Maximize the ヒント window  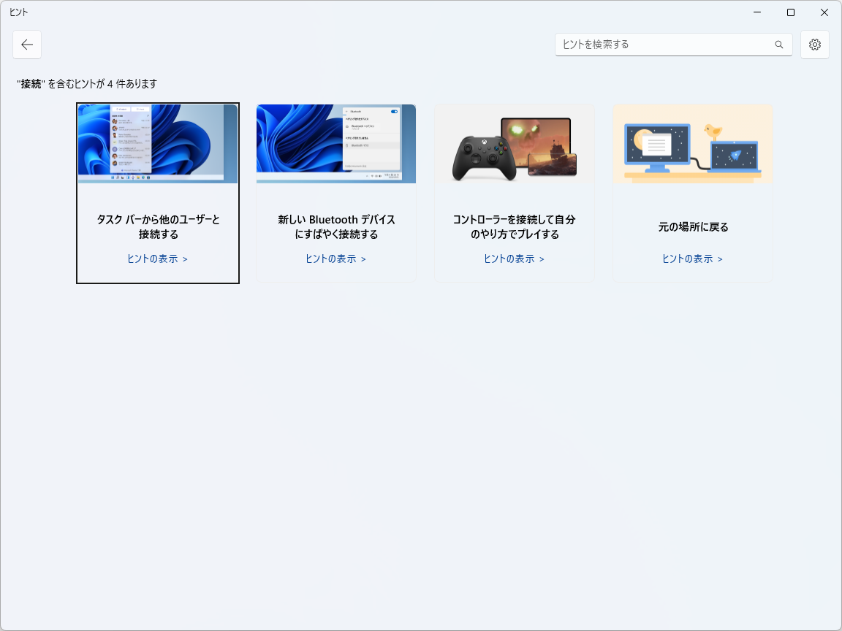click(790, 12)
